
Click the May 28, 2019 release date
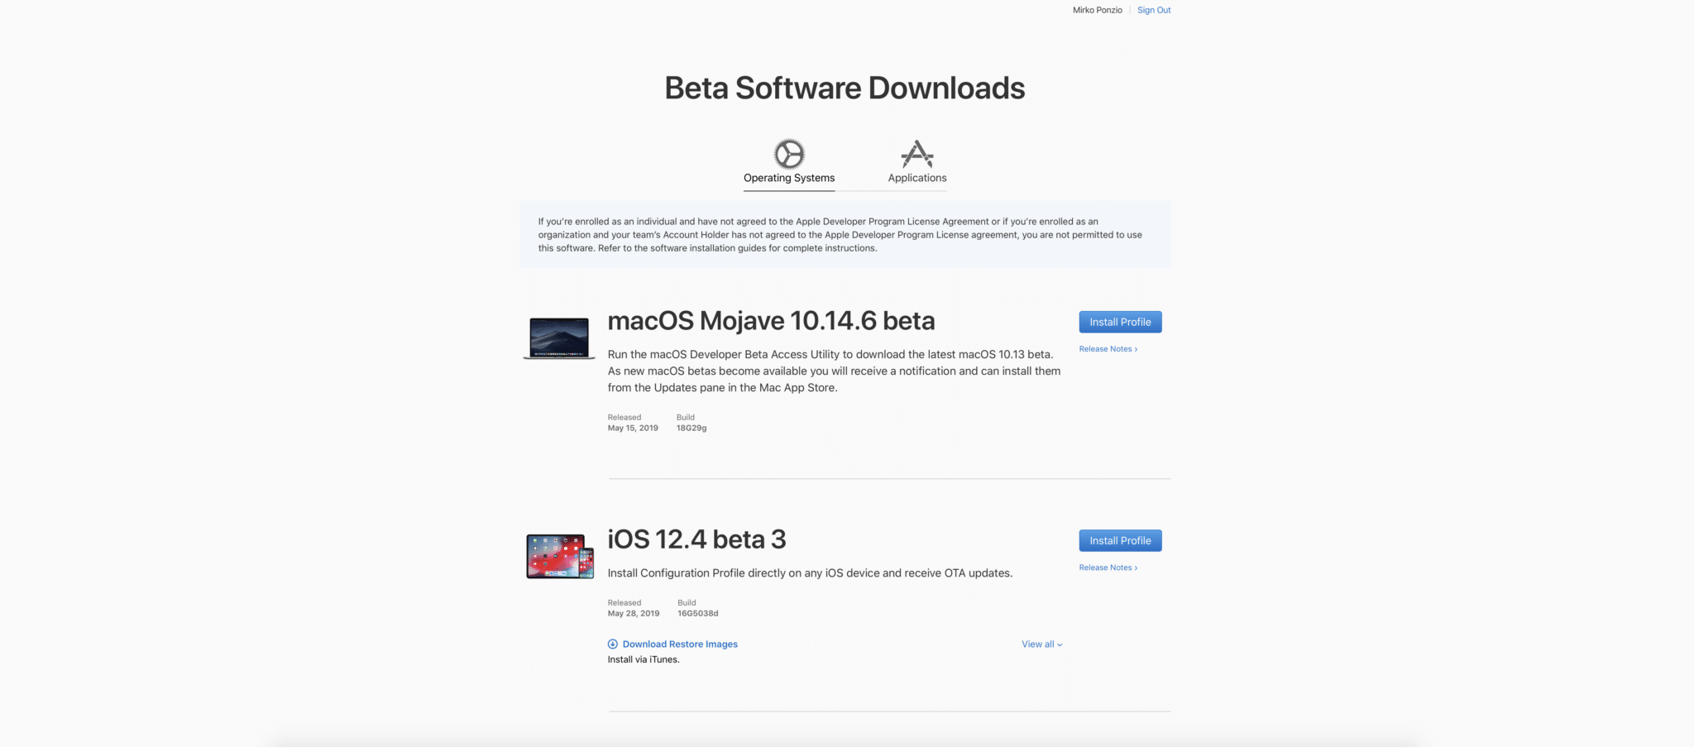[x=634, y=614]
